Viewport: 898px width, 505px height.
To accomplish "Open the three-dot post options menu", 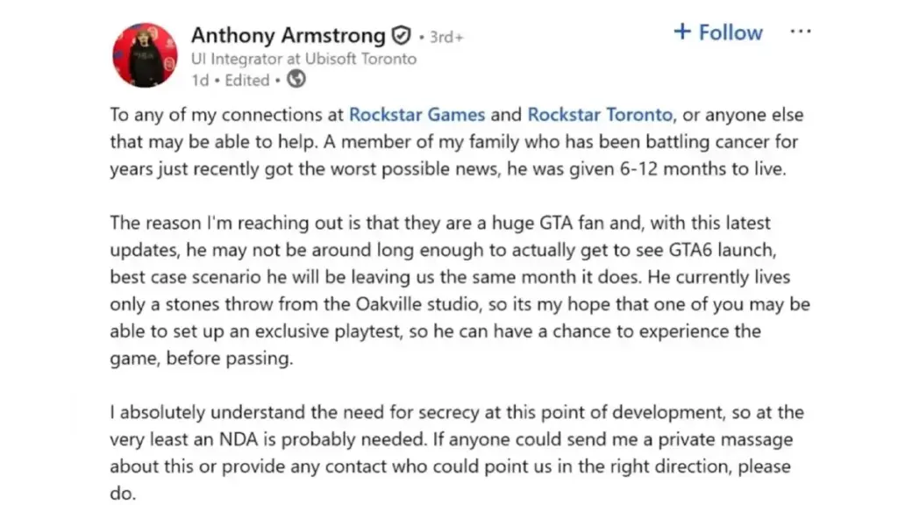I will coord(801,32).
